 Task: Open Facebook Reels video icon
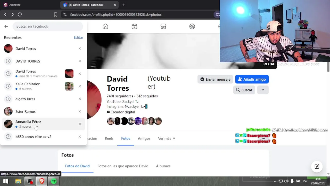pos(134,26)
